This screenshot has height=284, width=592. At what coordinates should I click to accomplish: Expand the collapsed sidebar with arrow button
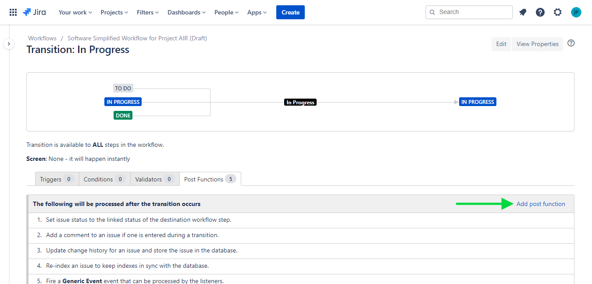9,44
